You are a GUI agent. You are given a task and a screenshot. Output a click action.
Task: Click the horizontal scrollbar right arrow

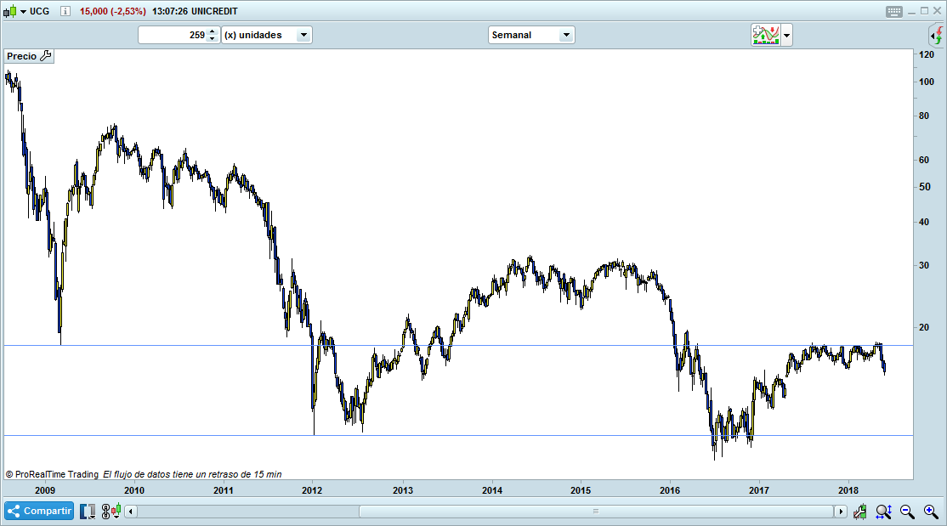coord(840,512)
